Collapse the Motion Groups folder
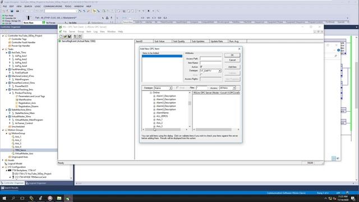The width and height of the screenshot is (359, 202). (x=3, y=130)
